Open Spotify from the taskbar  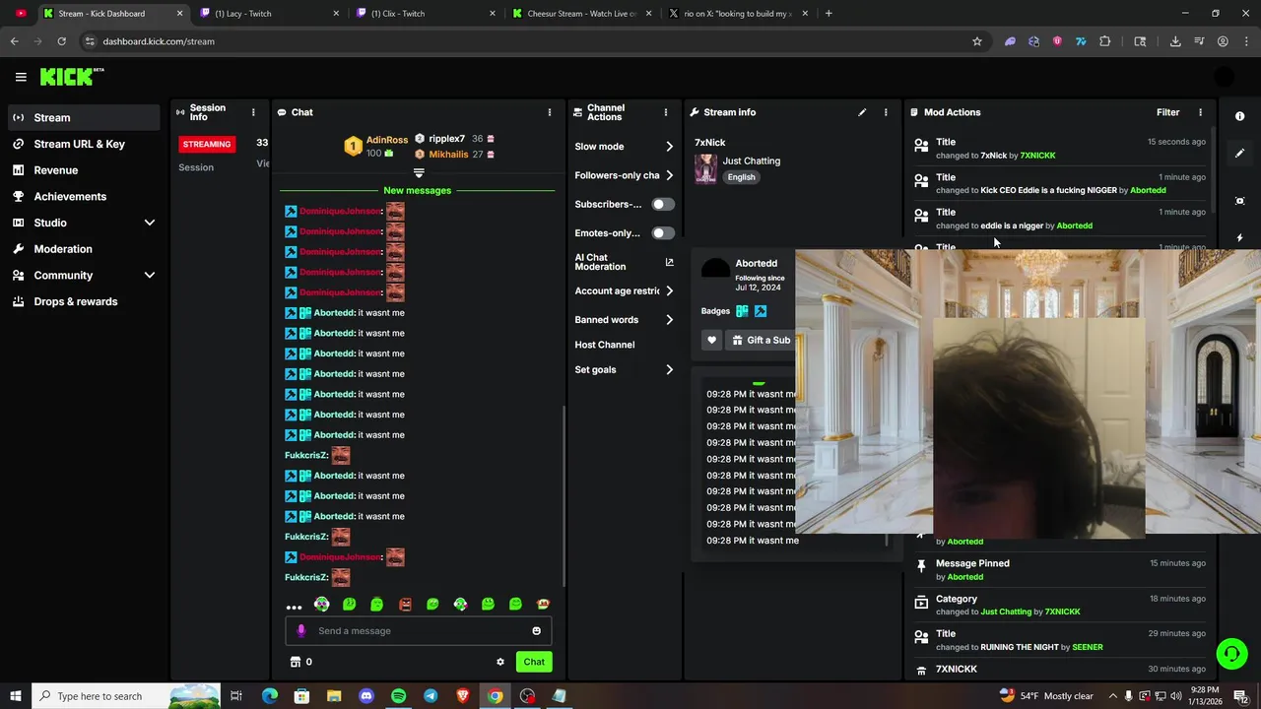click(x=398, y=696)
